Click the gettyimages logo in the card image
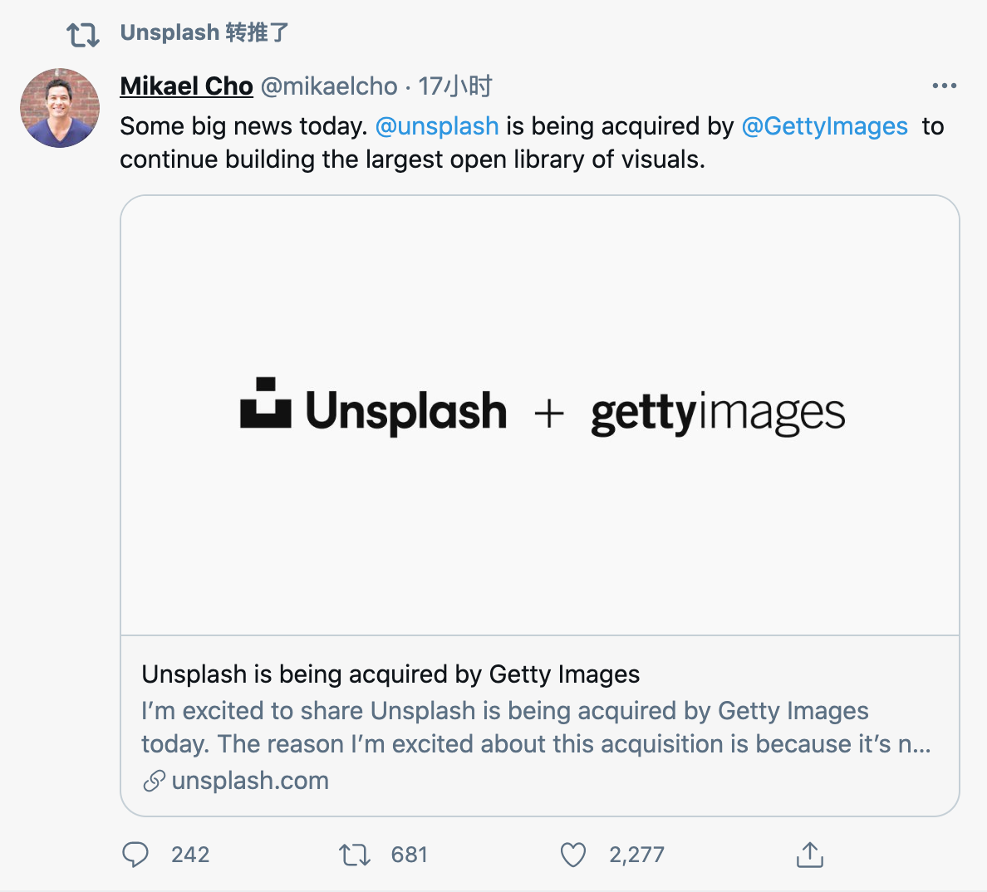Screen dimensions: 987x892 [718, 413]
